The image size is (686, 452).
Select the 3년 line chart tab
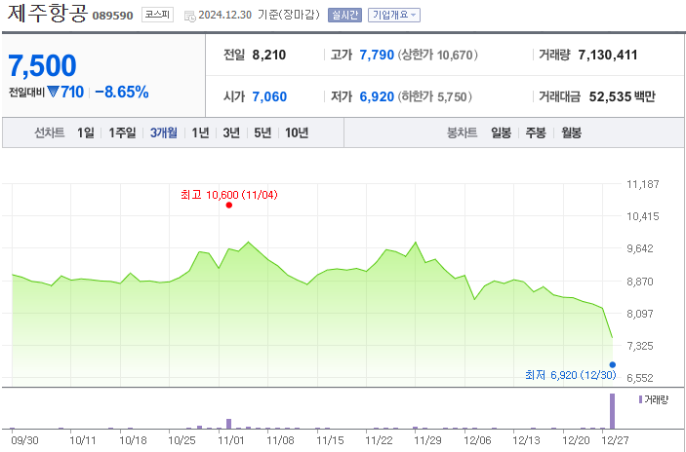pyautogui.click(x=231, y=132)
